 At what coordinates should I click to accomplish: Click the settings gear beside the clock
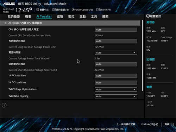tap(31, 9)
